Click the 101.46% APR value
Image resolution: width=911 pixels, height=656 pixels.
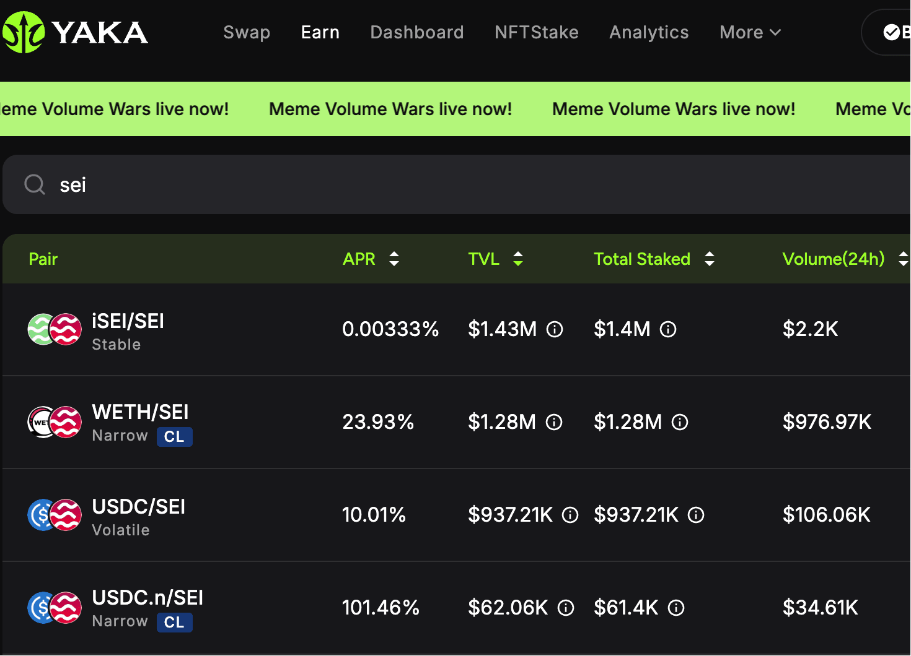(x=381, y=608)
